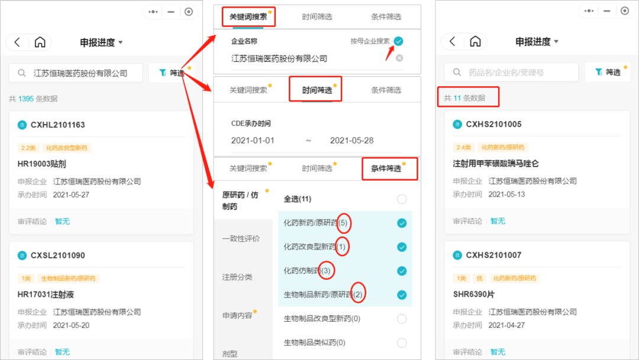Click back arrow in right panel

click(x=453, y=41)
